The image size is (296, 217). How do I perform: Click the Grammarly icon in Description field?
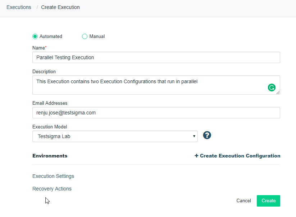[272, 87]
